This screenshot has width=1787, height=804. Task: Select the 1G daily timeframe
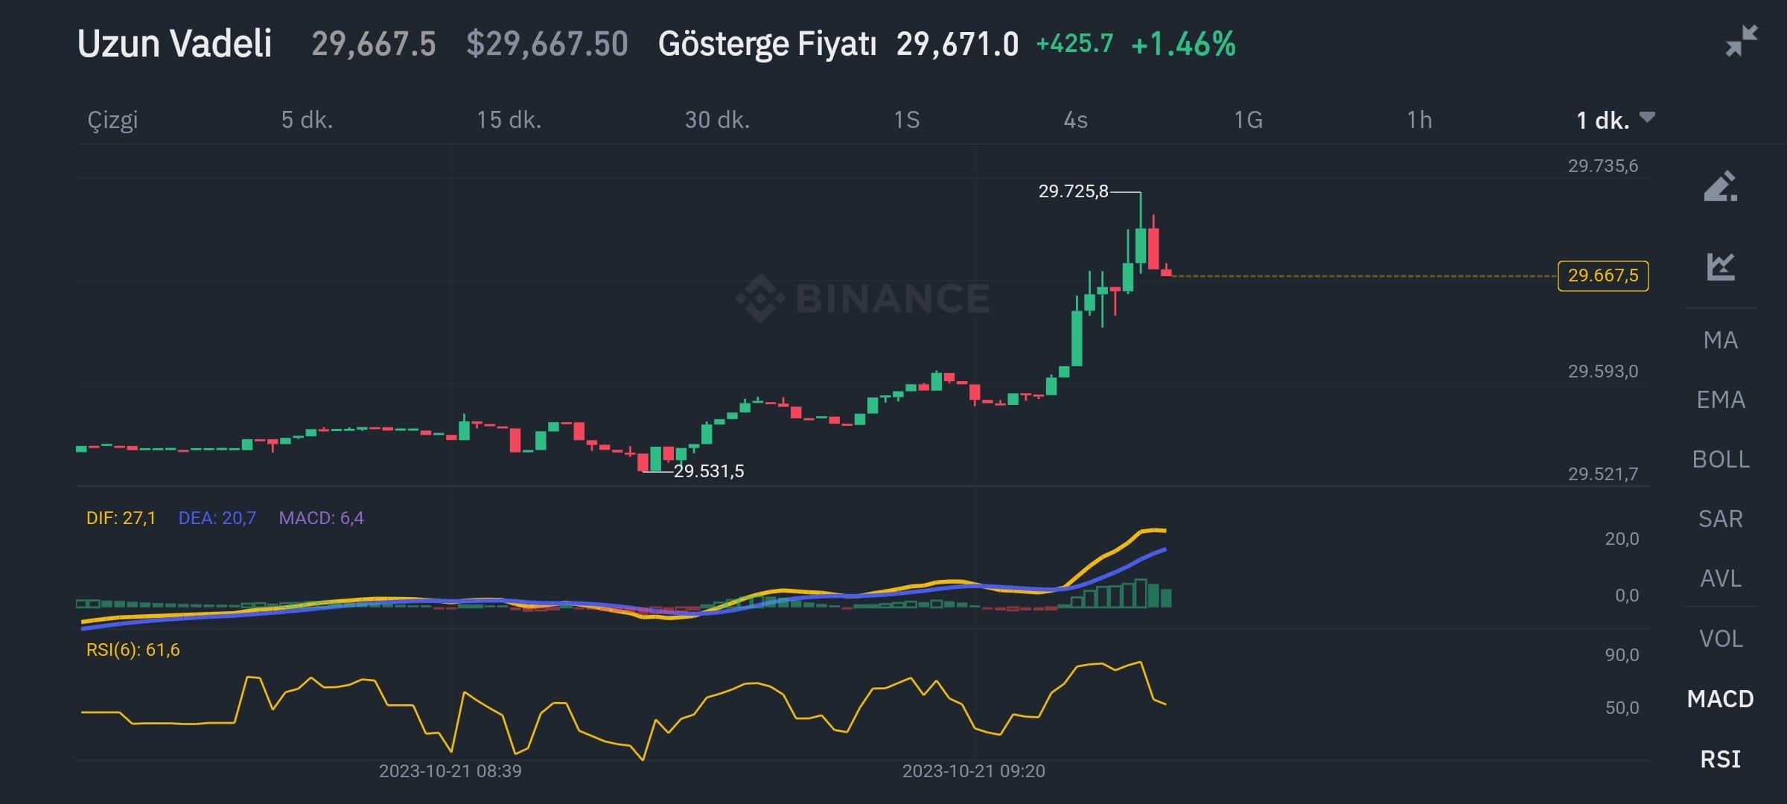(1248, 120)
